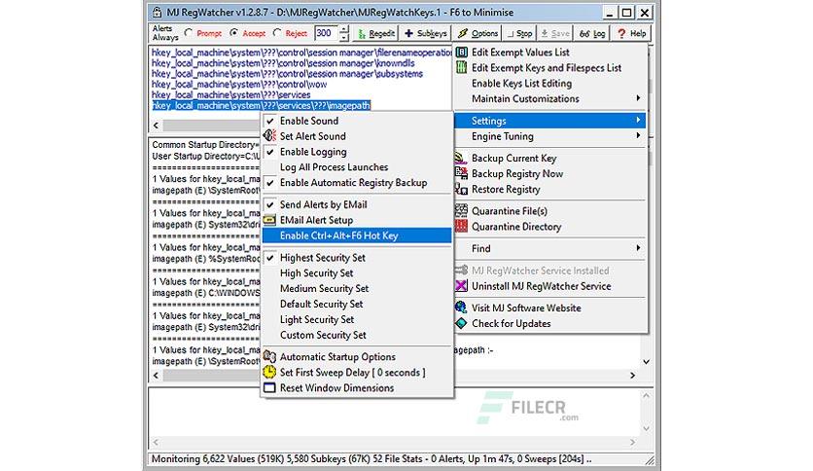Select the key ending in session manager\subsystems
813x471 pixels.
pyautogui.click(x=287, y=74)
